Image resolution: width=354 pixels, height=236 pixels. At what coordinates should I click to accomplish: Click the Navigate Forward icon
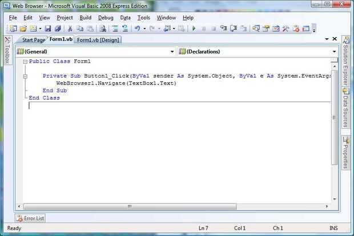181,29
